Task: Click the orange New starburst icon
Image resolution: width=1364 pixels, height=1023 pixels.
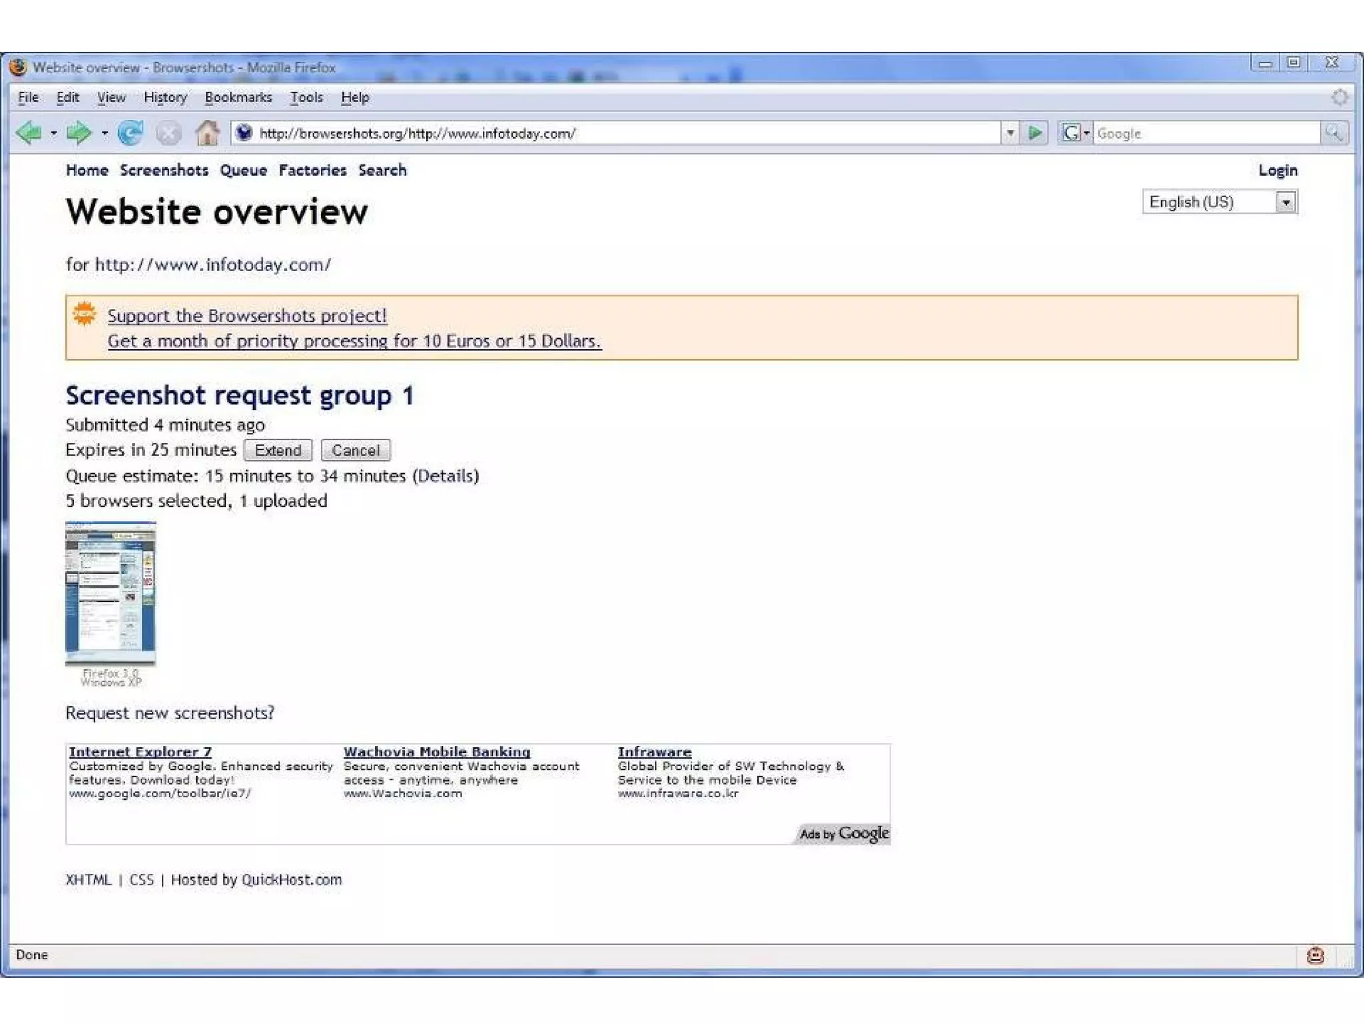Action: [85, 314]
